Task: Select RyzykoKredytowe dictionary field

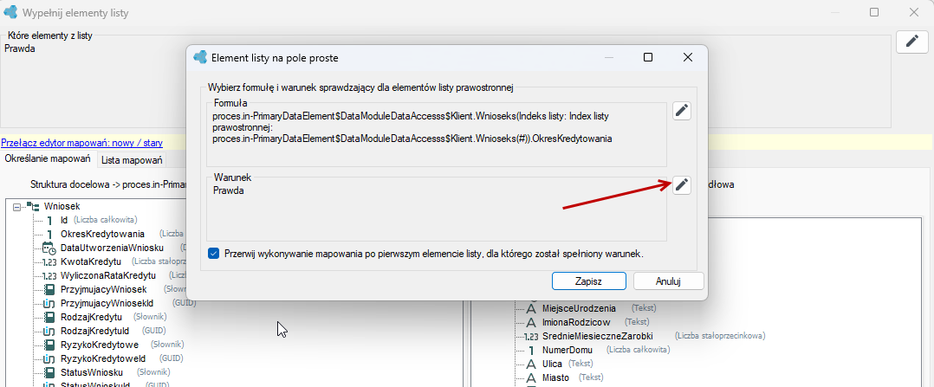Action: [100, 345]
